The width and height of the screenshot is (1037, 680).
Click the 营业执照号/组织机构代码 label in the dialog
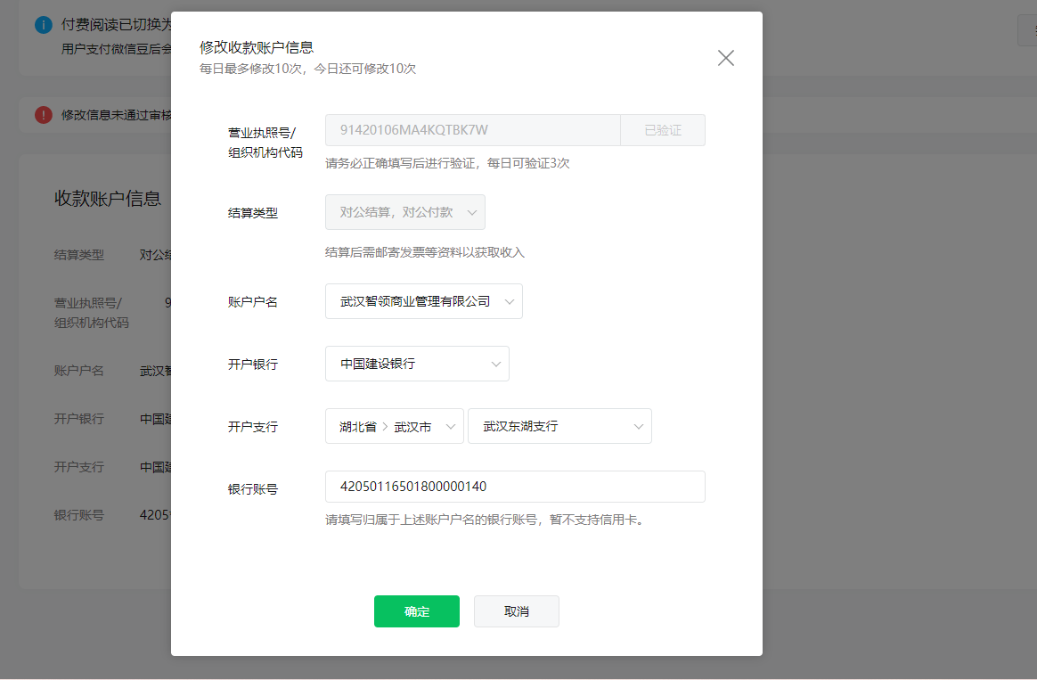tap(265, 143)
